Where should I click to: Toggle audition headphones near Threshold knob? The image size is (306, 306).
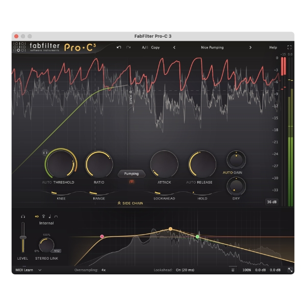pyautogui.click(x=45, y=152)
